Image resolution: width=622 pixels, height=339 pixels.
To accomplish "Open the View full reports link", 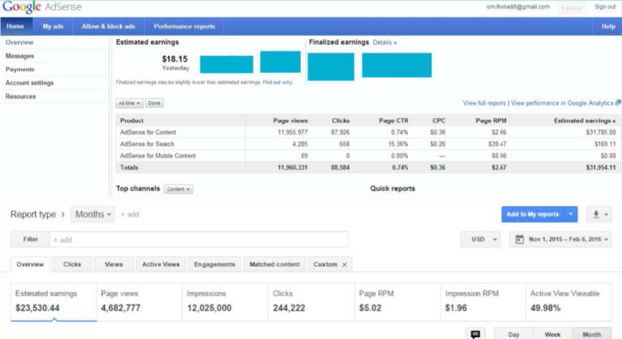I will tap(484, 103).
